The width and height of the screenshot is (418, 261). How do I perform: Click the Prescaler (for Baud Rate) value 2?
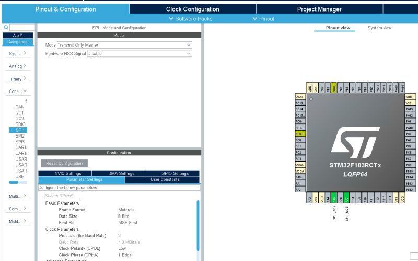tap(120, 236)
